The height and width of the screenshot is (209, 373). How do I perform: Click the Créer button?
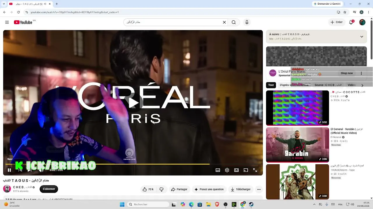(337, 22)
